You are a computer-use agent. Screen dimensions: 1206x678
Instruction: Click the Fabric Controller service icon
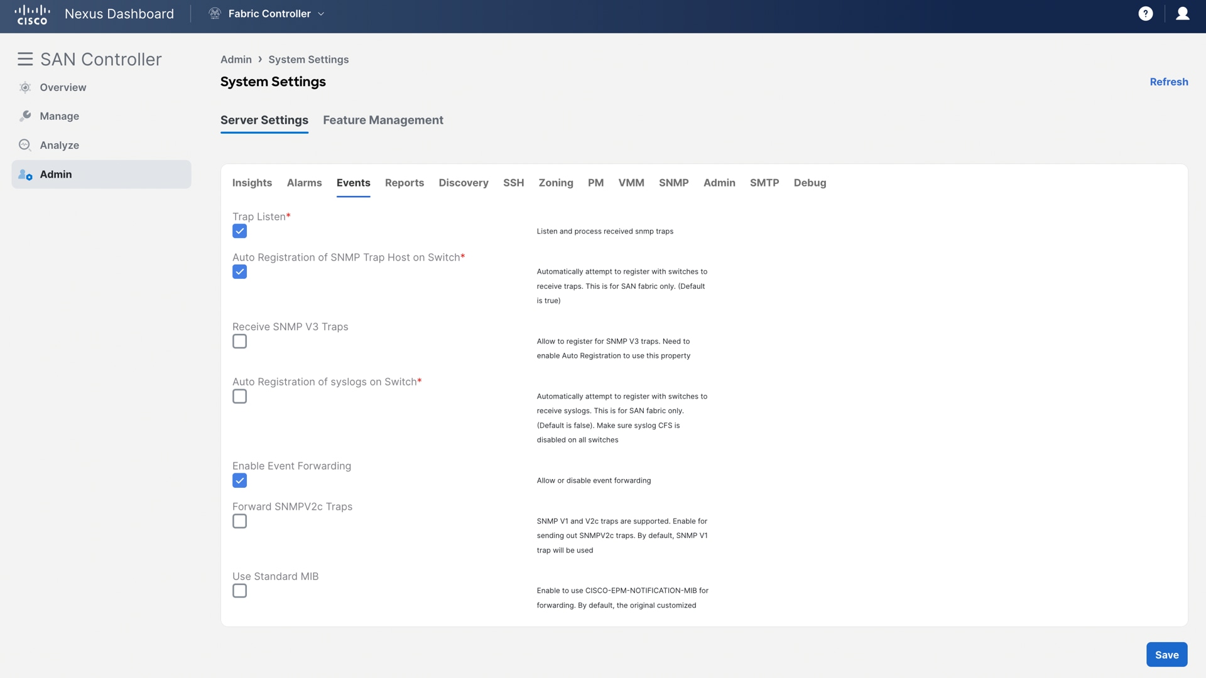pyautogui.click(x=215, y=14)
